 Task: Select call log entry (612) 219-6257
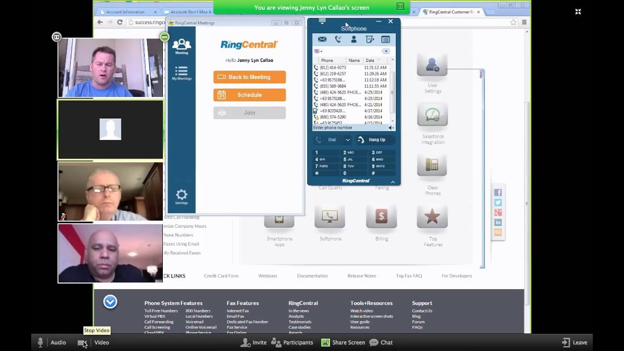351,74
